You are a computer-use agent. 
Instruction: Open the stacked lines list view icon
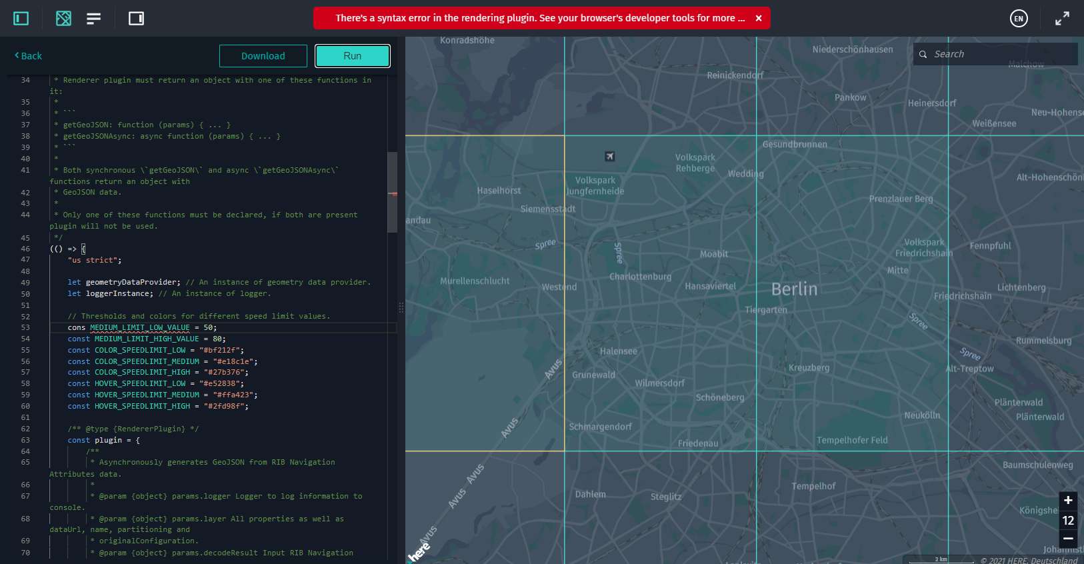click(x=94, y=19)
